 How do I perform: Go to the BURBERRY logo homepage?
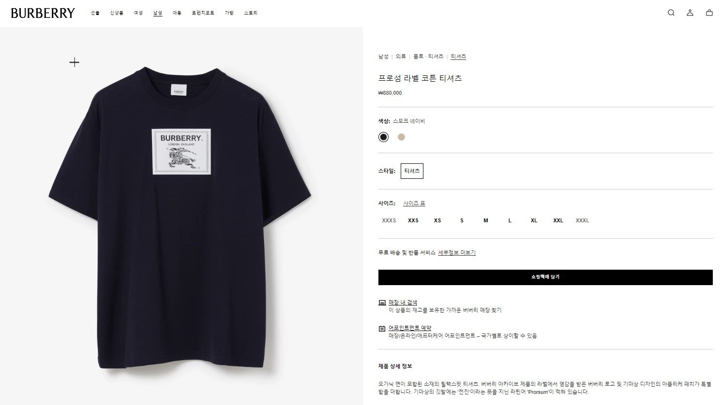click(x=43, y=13)
